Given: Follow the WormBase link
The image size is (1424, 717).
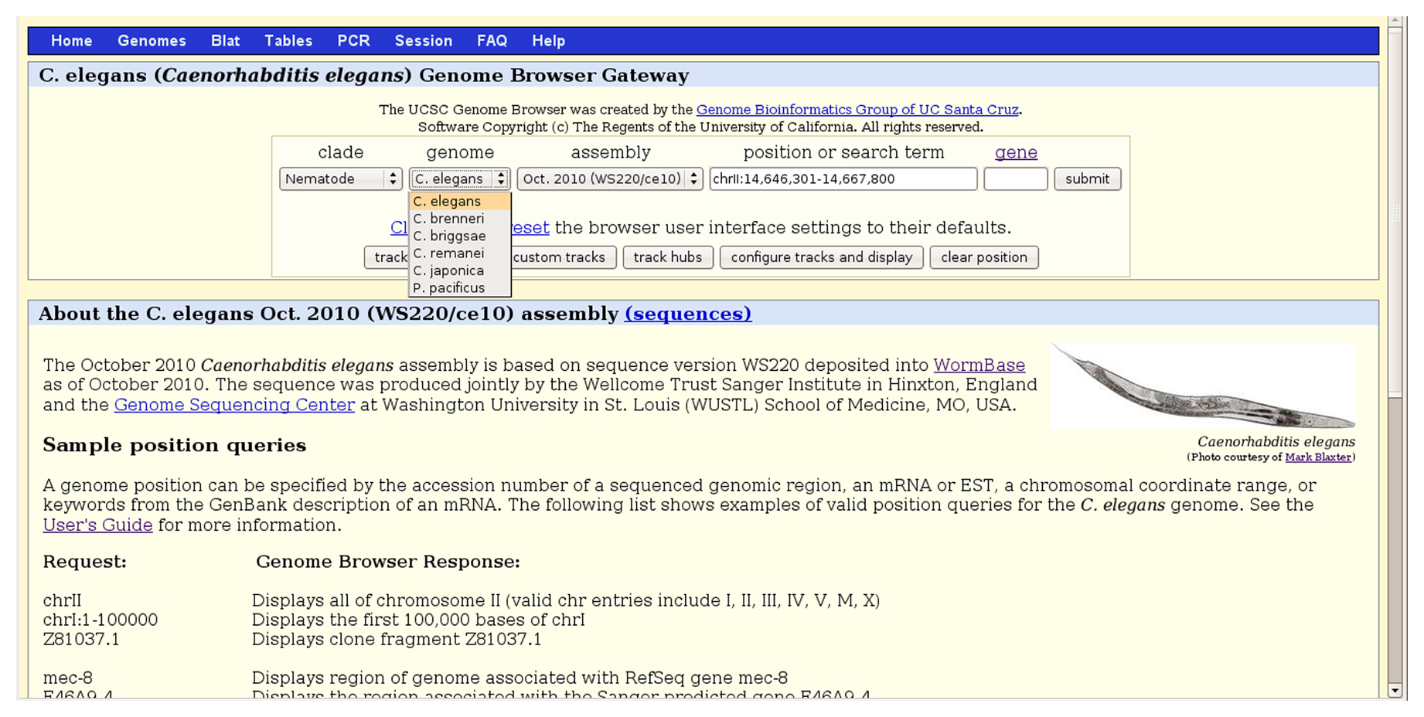Looking at the screenshot, I should point(979,365).
